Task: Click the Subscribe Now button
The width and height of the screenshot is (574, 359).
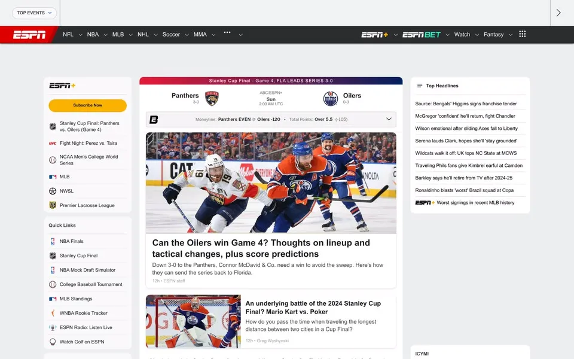Action: (87, 105)
